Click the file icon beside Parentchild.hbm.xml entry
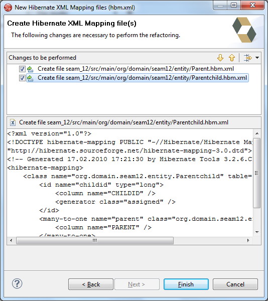Viewport: 268px width, 301px height. coord(30,78)
